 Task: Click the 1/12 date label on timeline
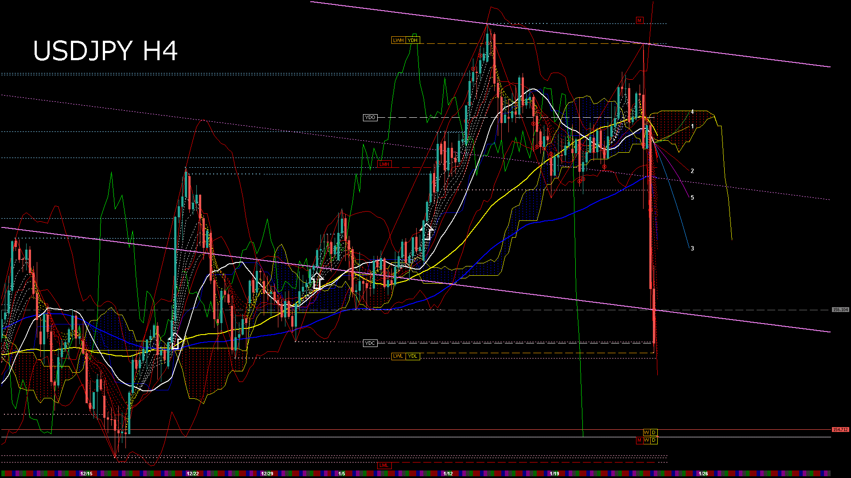[x=448, y=474]
